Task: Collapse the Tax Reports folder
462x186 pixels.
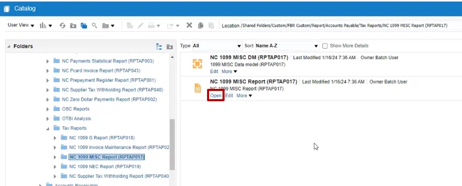Action: (x=48, y=128)
